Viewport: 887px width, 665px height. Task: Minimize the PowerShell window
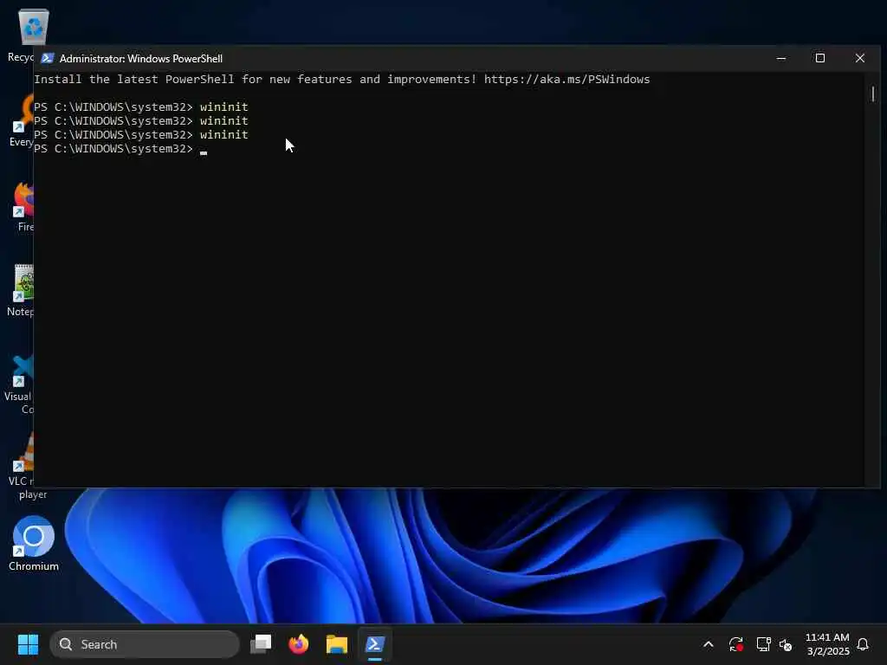781,58
